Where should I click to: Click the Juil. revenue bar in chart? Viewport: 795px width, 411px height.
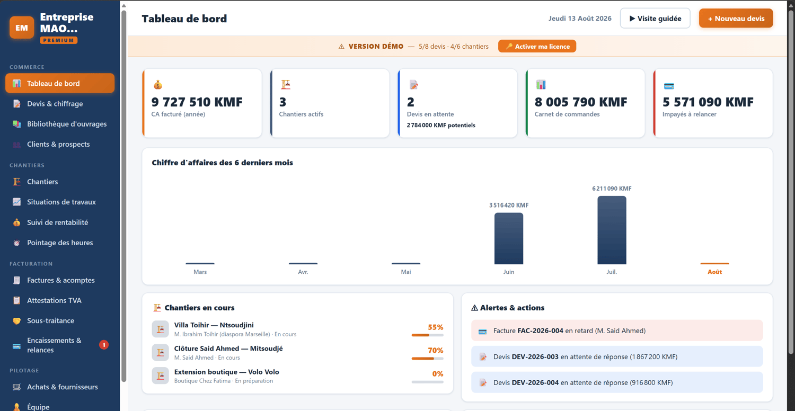coord(612,230)
